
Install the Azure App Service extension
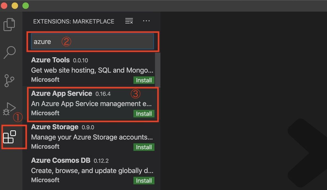pos(144,114)
